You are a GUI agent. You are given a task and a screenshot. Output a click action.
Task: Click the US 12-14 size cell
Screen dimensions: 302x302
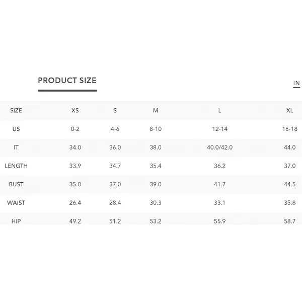(x=220, y=129)
